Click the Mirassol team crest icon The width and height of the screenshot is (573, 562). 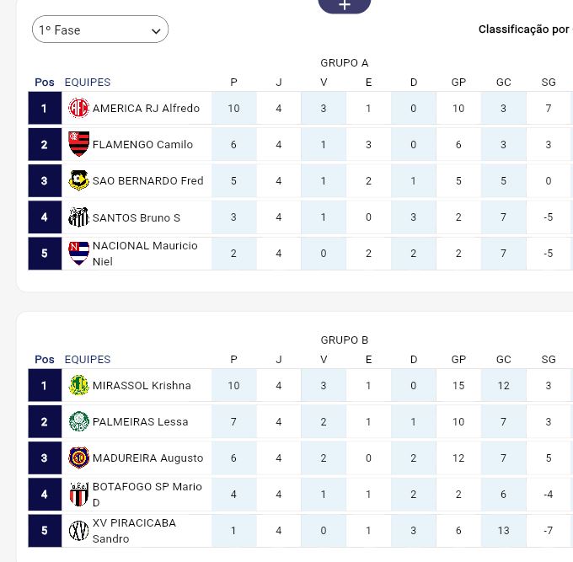(x=78, y=385)
